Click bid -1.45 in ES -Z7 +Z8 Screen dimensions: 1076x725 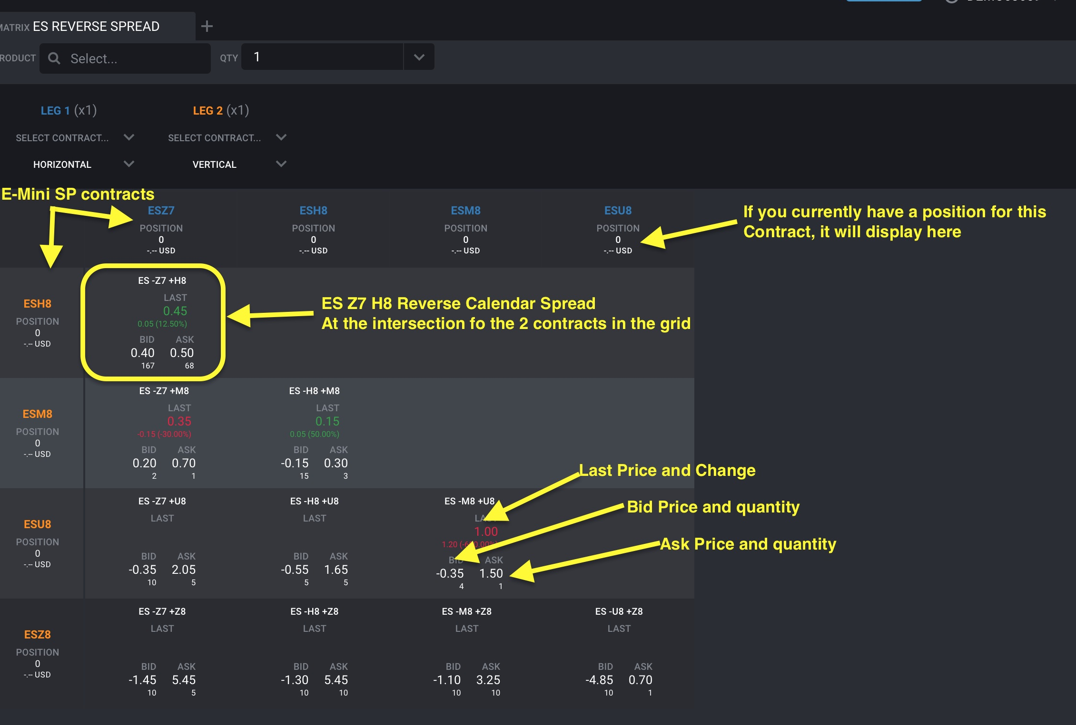click(x=142, y=680)
